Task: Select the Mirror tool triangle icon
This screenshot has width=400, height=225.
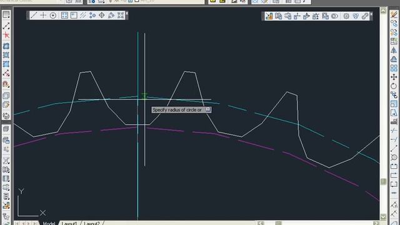Action: pyautogui.click(x=394, y=50)
